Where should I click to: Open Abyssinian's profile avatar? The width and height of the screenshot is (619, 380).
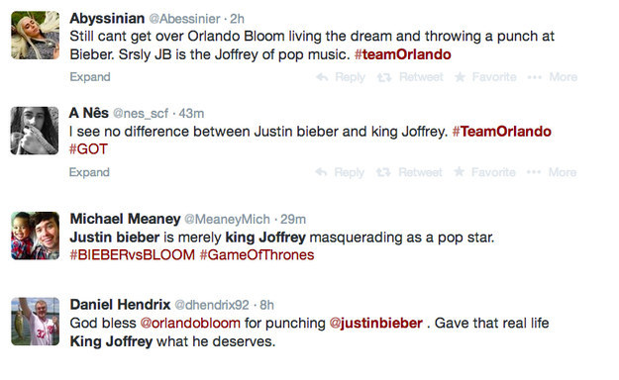coord(35,35)
